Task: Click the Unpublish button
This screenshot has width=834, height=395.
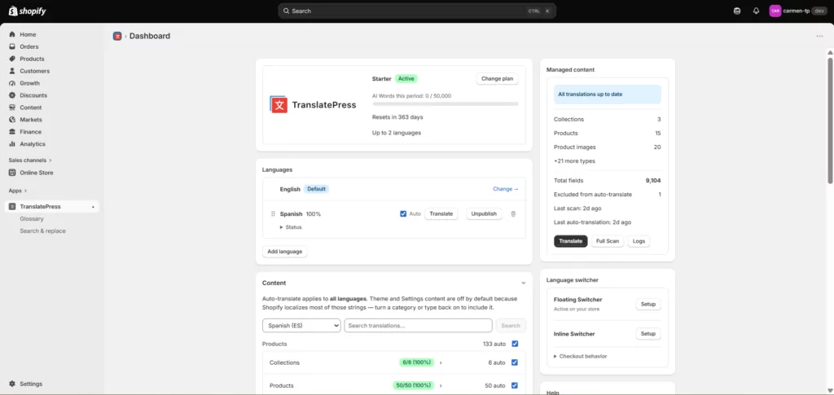Action: (484, 213)
